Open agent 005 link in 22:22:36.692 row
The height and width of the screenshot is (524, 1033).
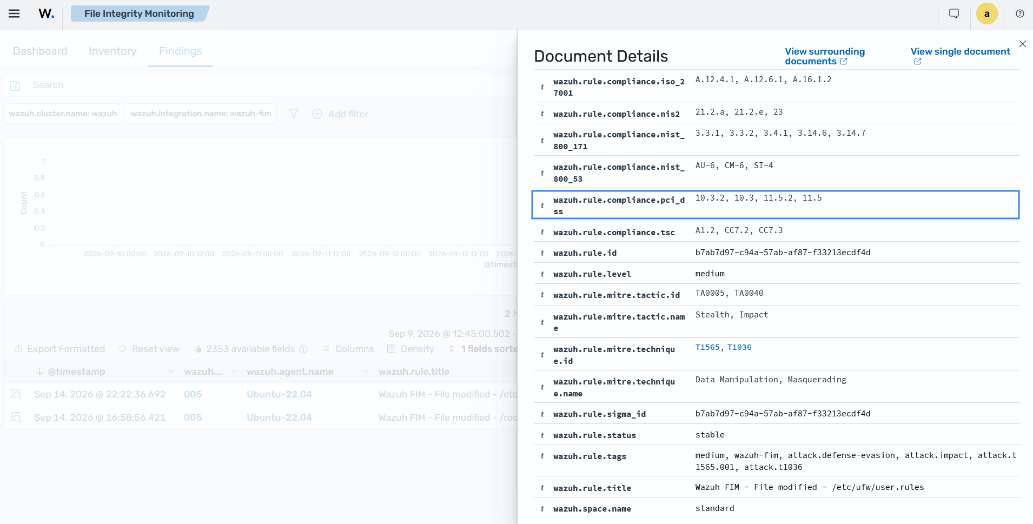[193, 394]
